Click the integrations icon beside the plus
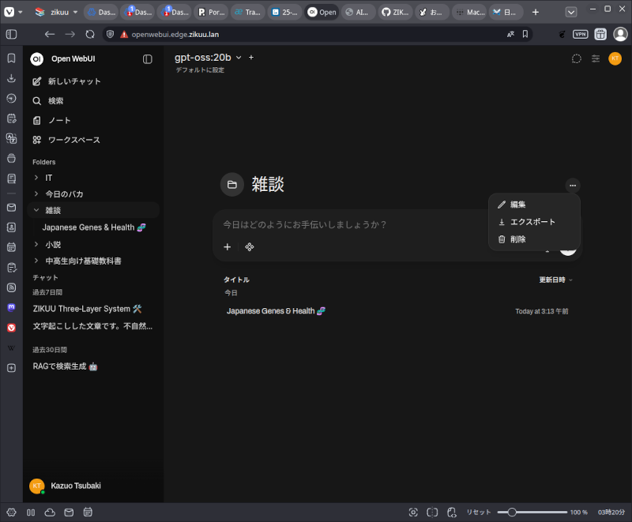Image resolution: width=632 pixels, height=522 pixels. pyautogui.click(x=250, y=247)
